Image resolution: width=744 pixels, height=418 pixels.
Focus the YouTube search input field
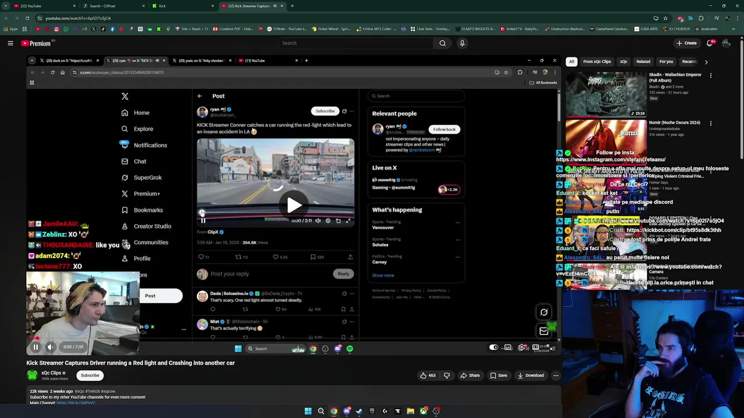(356, 43)
